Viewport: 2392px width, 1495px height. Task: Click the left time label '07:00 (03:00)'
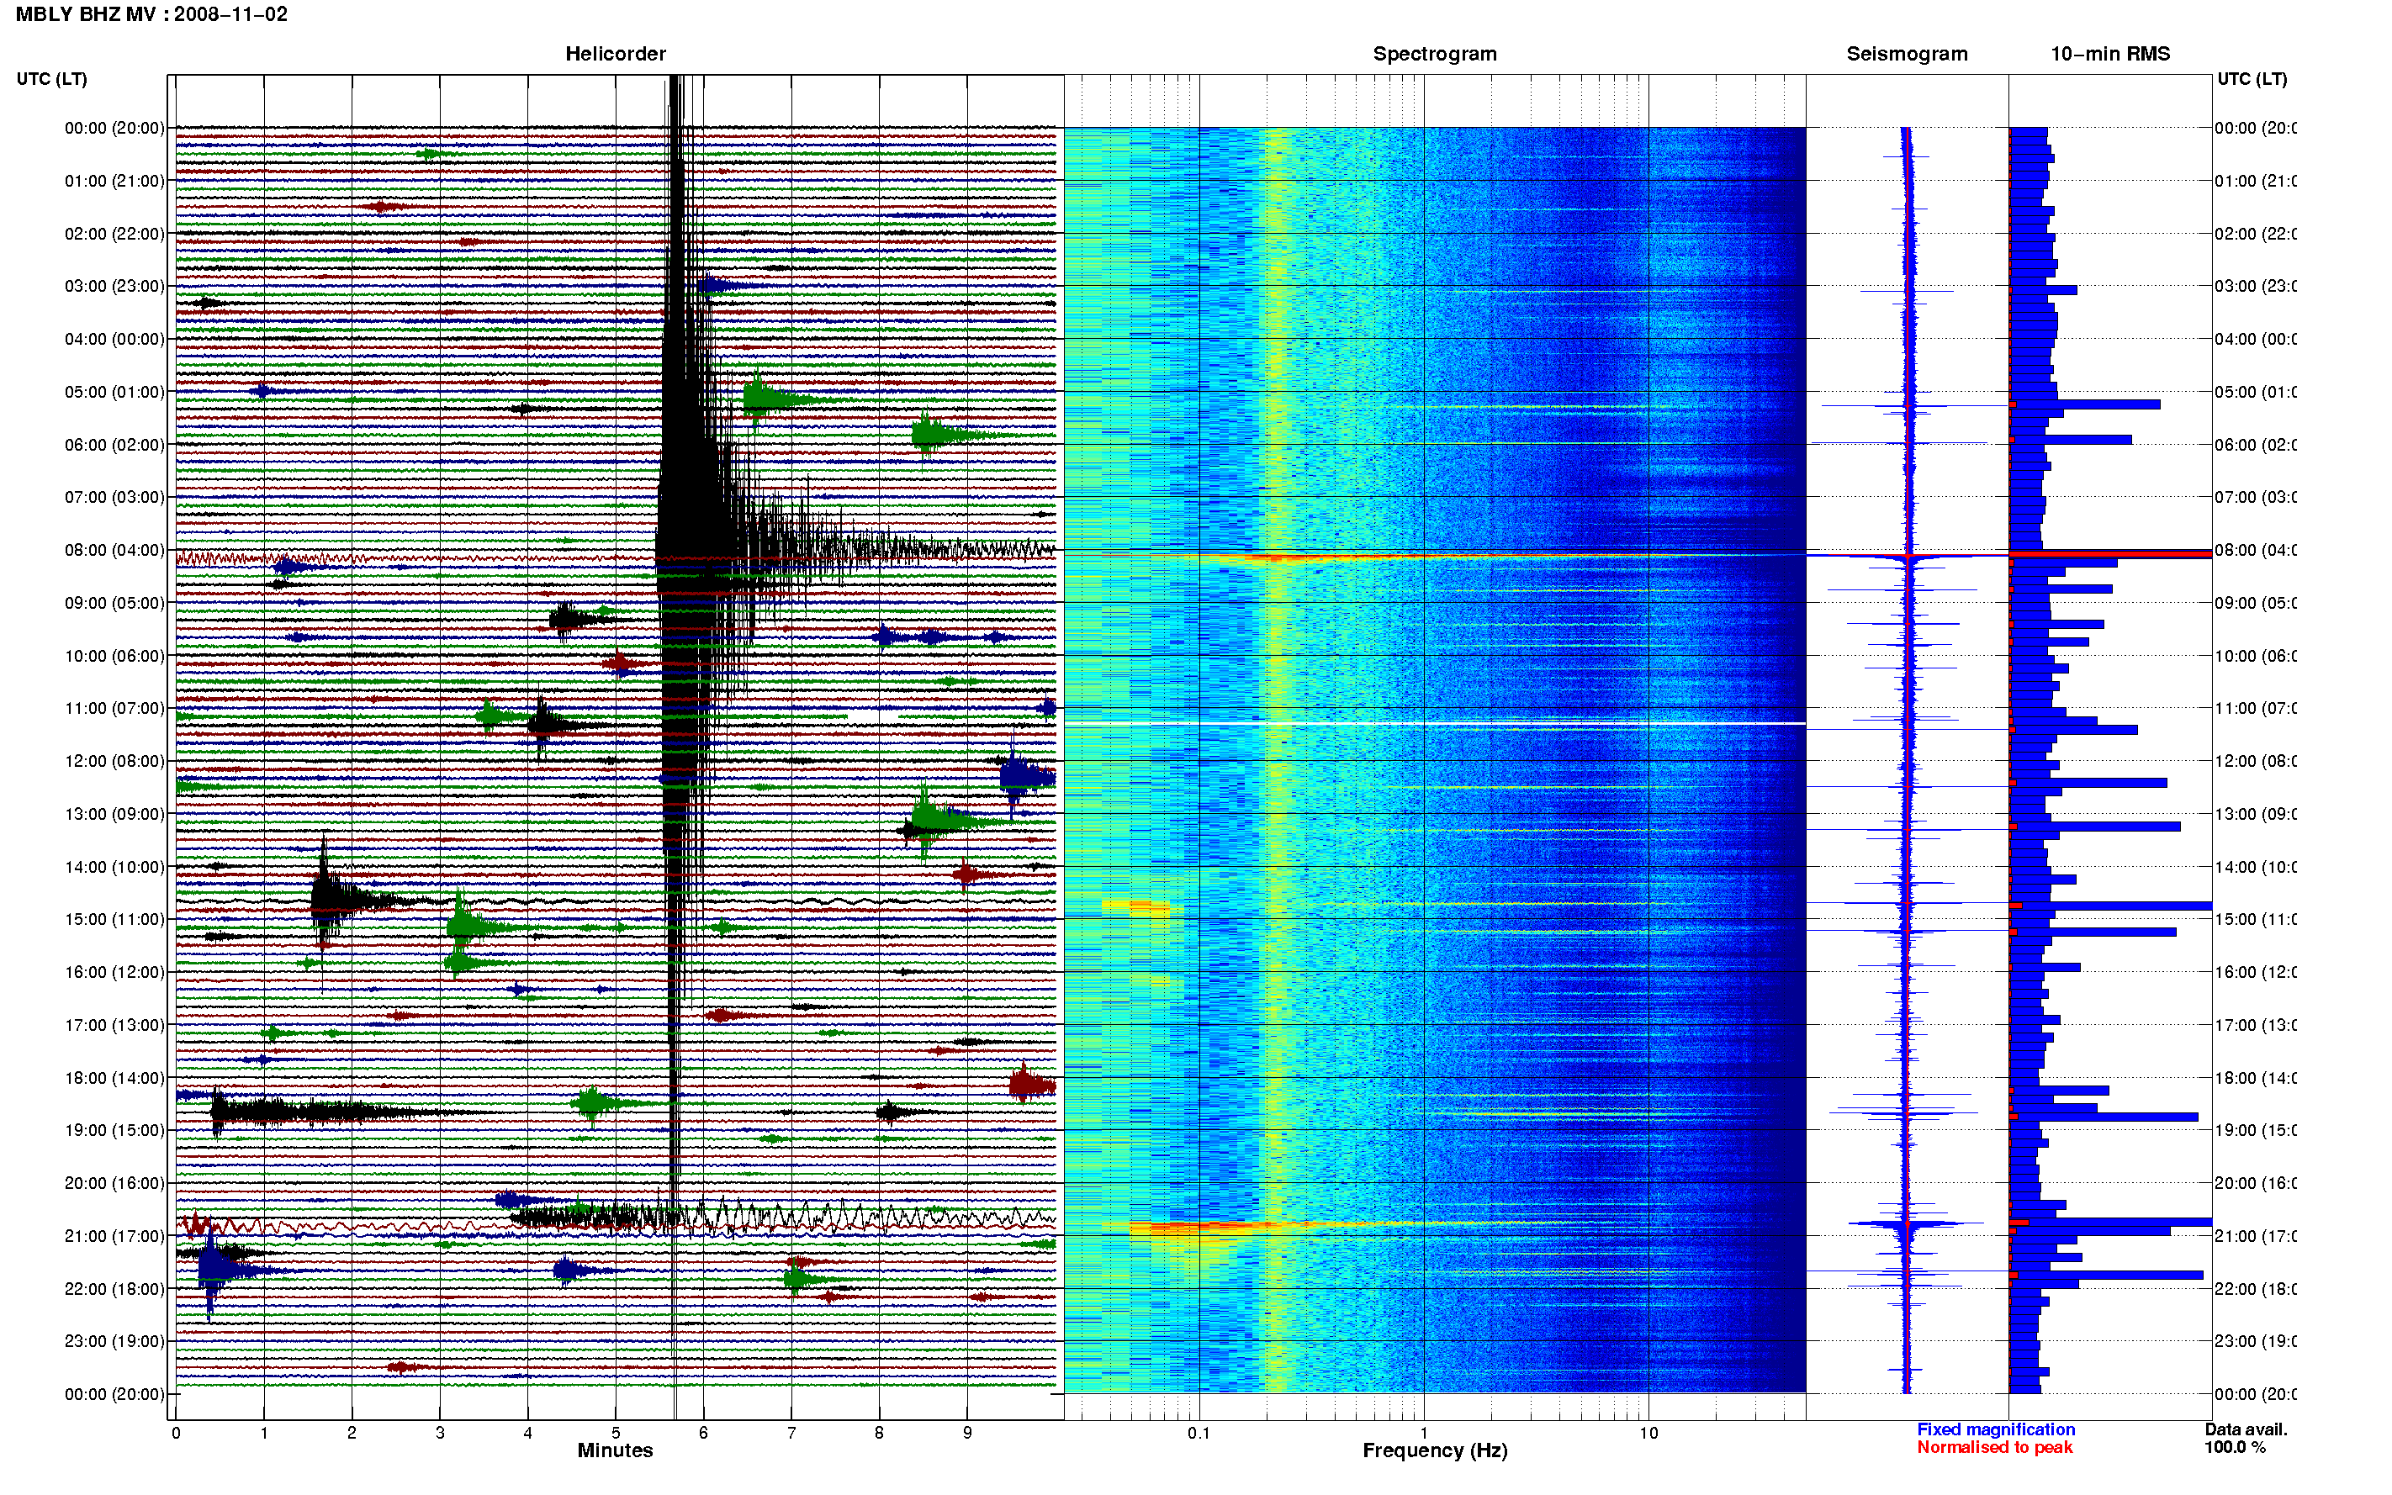point(114,496)
